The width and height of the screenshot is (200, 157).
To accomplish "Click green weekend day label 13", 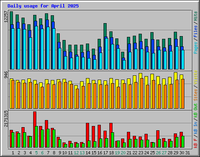I will (82, 153).
